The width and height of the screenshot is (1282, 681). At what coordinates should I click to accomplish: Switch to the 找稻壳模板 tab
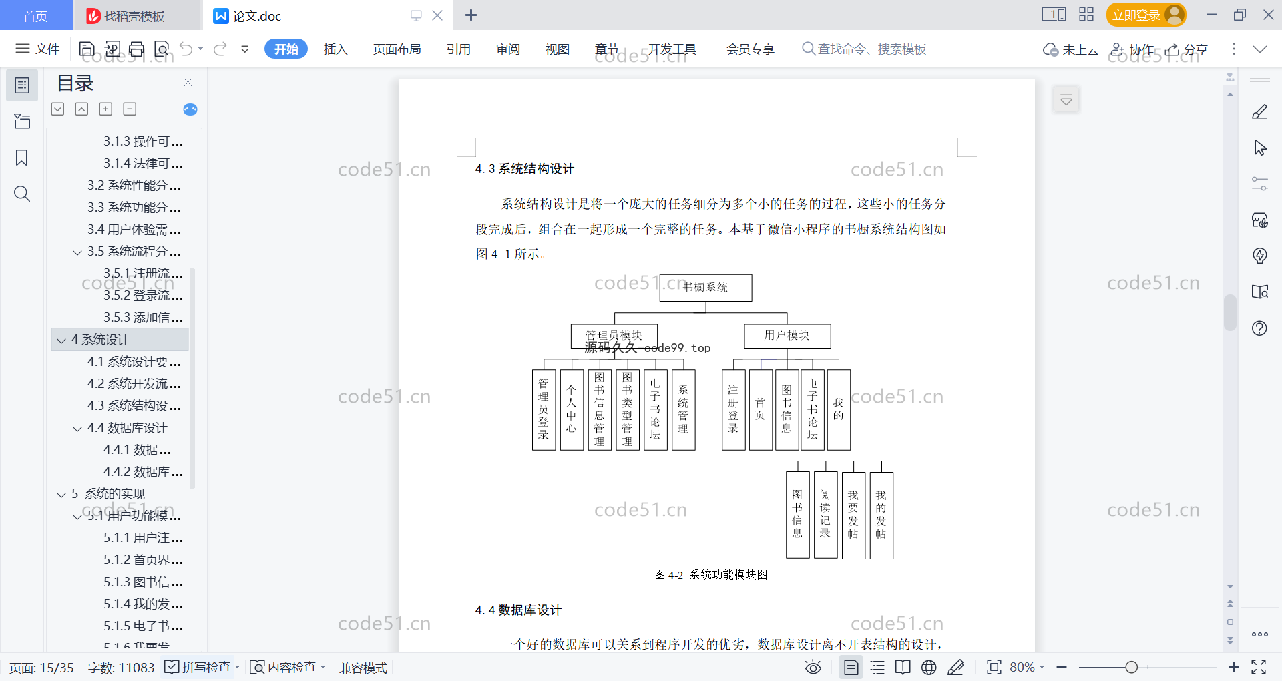coord(137,15)
